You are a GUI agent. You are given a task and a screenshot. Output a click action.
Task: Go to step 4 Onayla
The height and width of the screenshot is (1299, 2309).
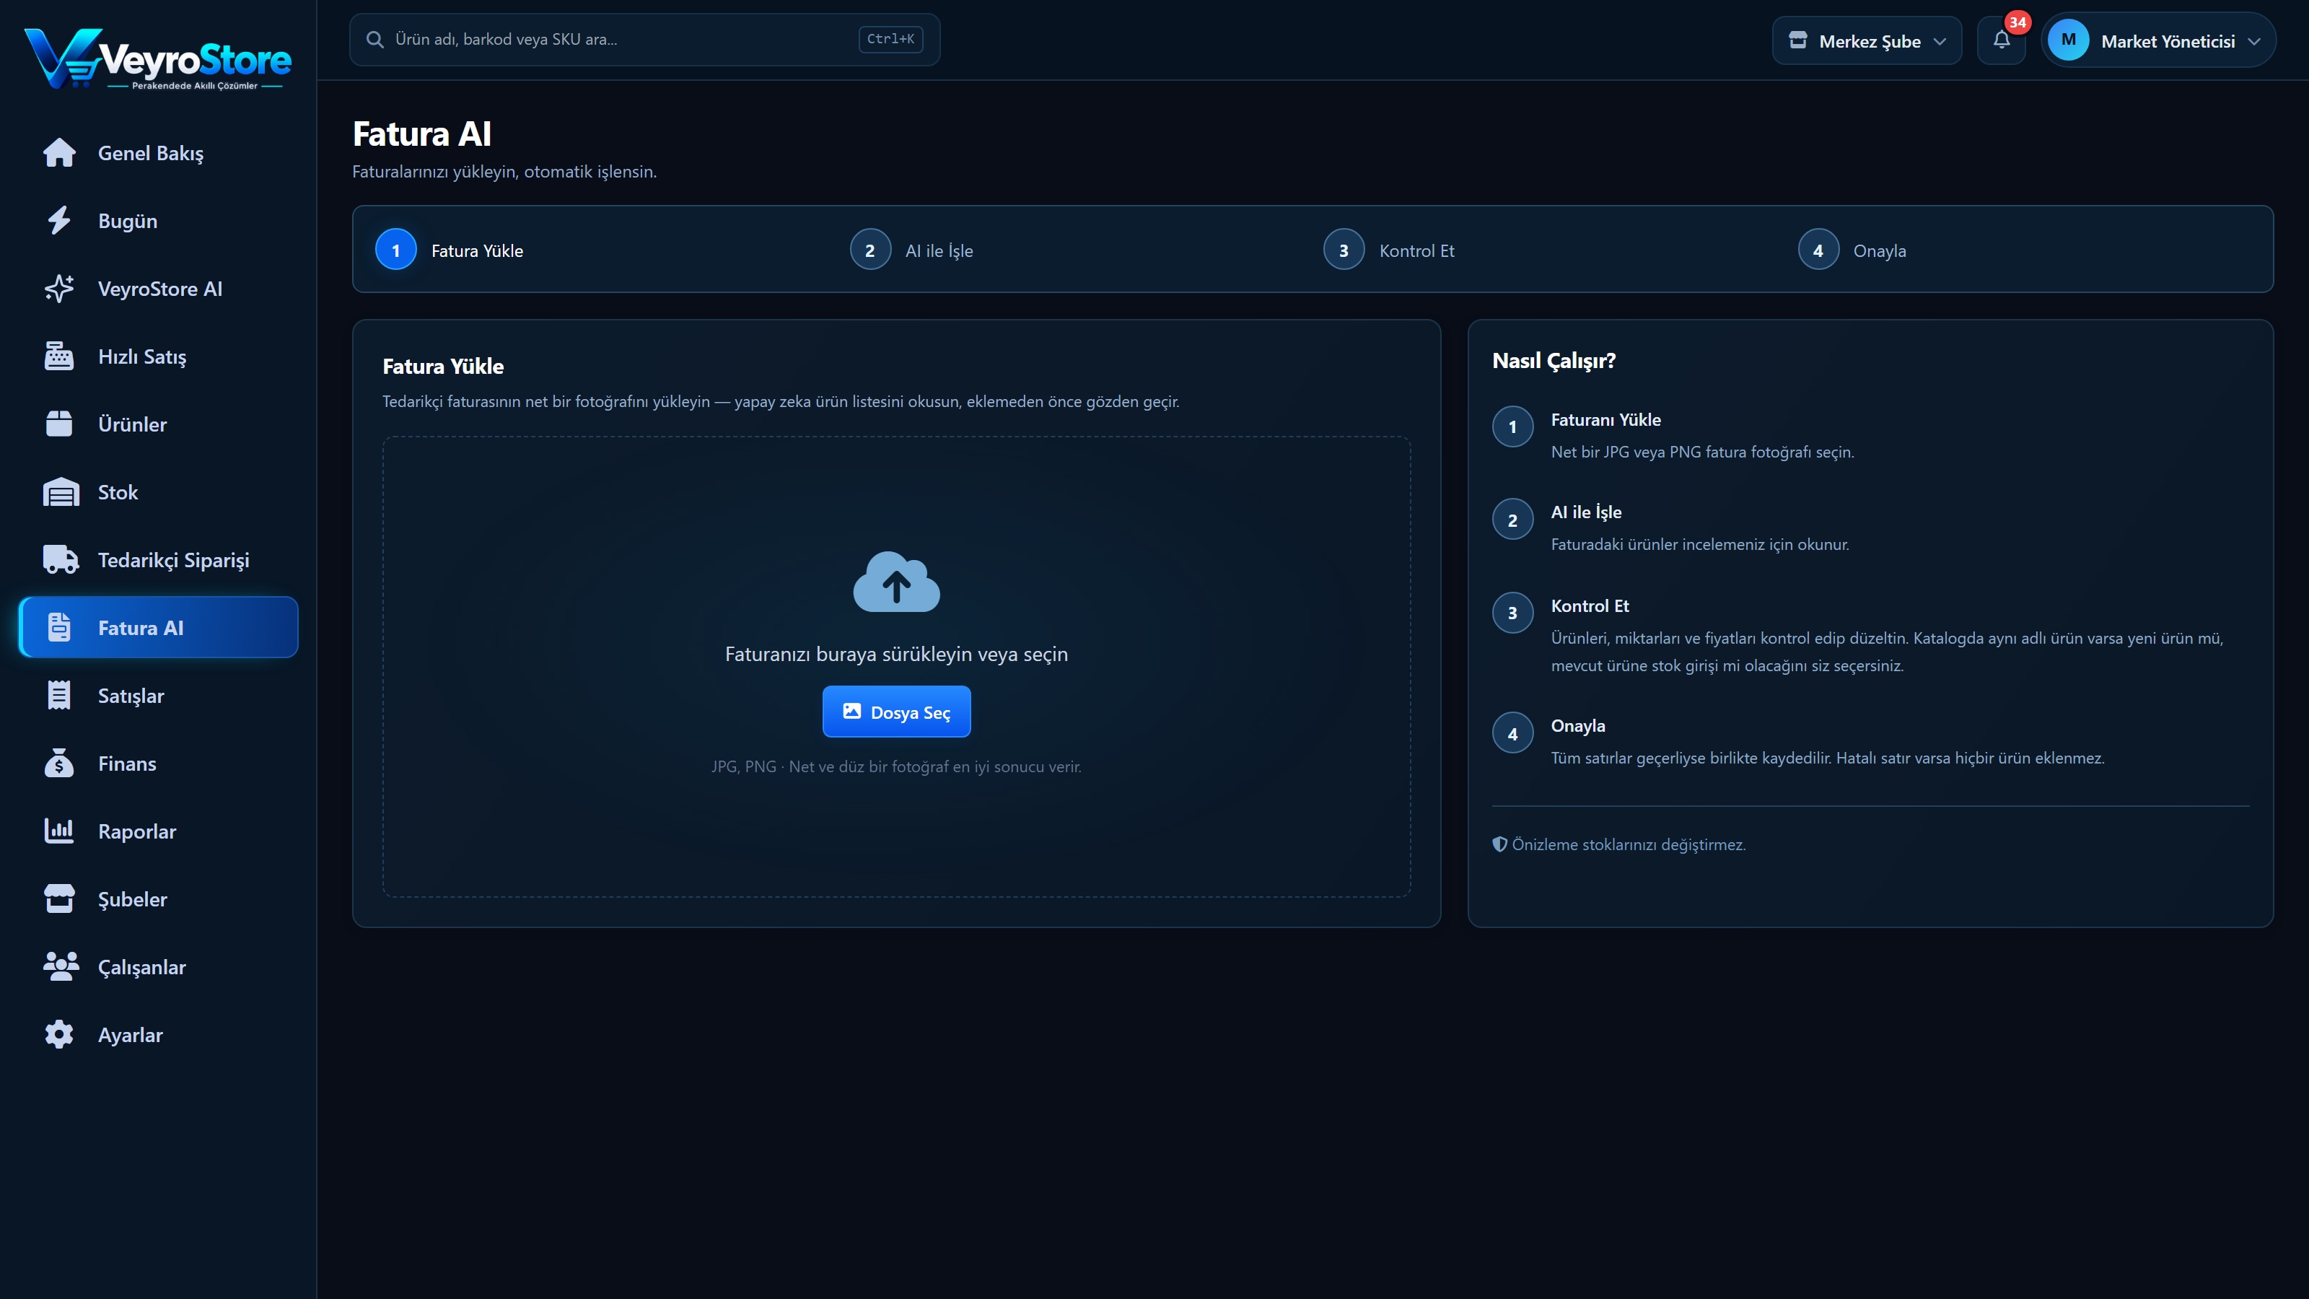click(x=1852, y=250)
